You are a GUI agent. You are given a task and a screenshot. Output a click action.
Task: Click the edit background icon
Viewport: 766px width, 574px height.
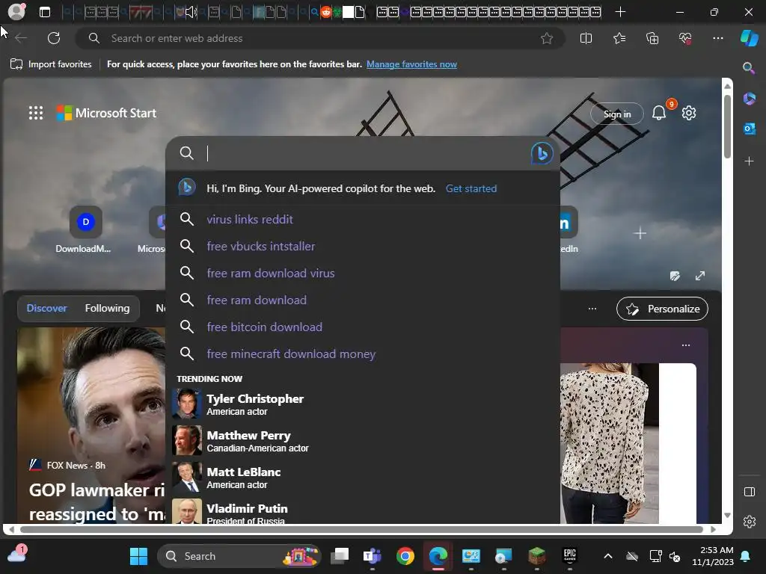(x=675, y=277)
